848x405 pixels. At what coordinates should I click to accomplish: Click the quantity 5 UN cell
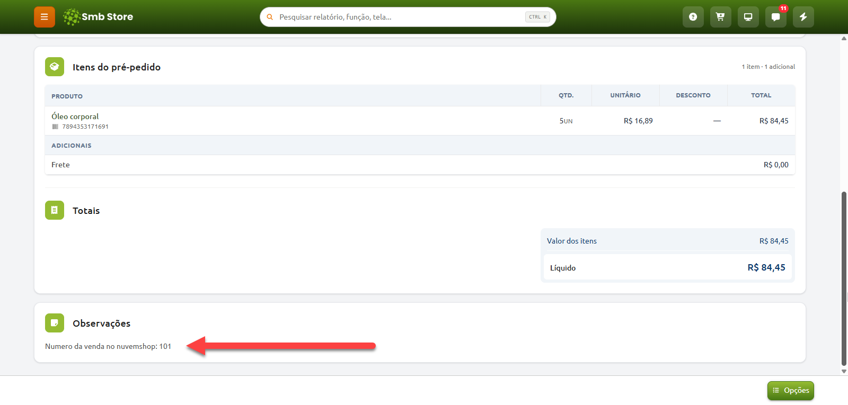pyautogui.click(x=566, y=121)
